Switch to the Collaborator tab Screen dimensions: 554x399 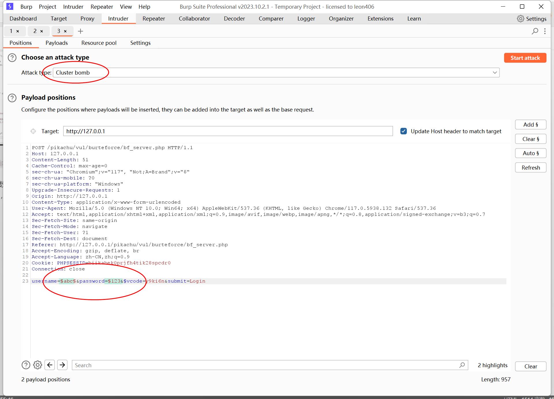[x=194, y=18]
